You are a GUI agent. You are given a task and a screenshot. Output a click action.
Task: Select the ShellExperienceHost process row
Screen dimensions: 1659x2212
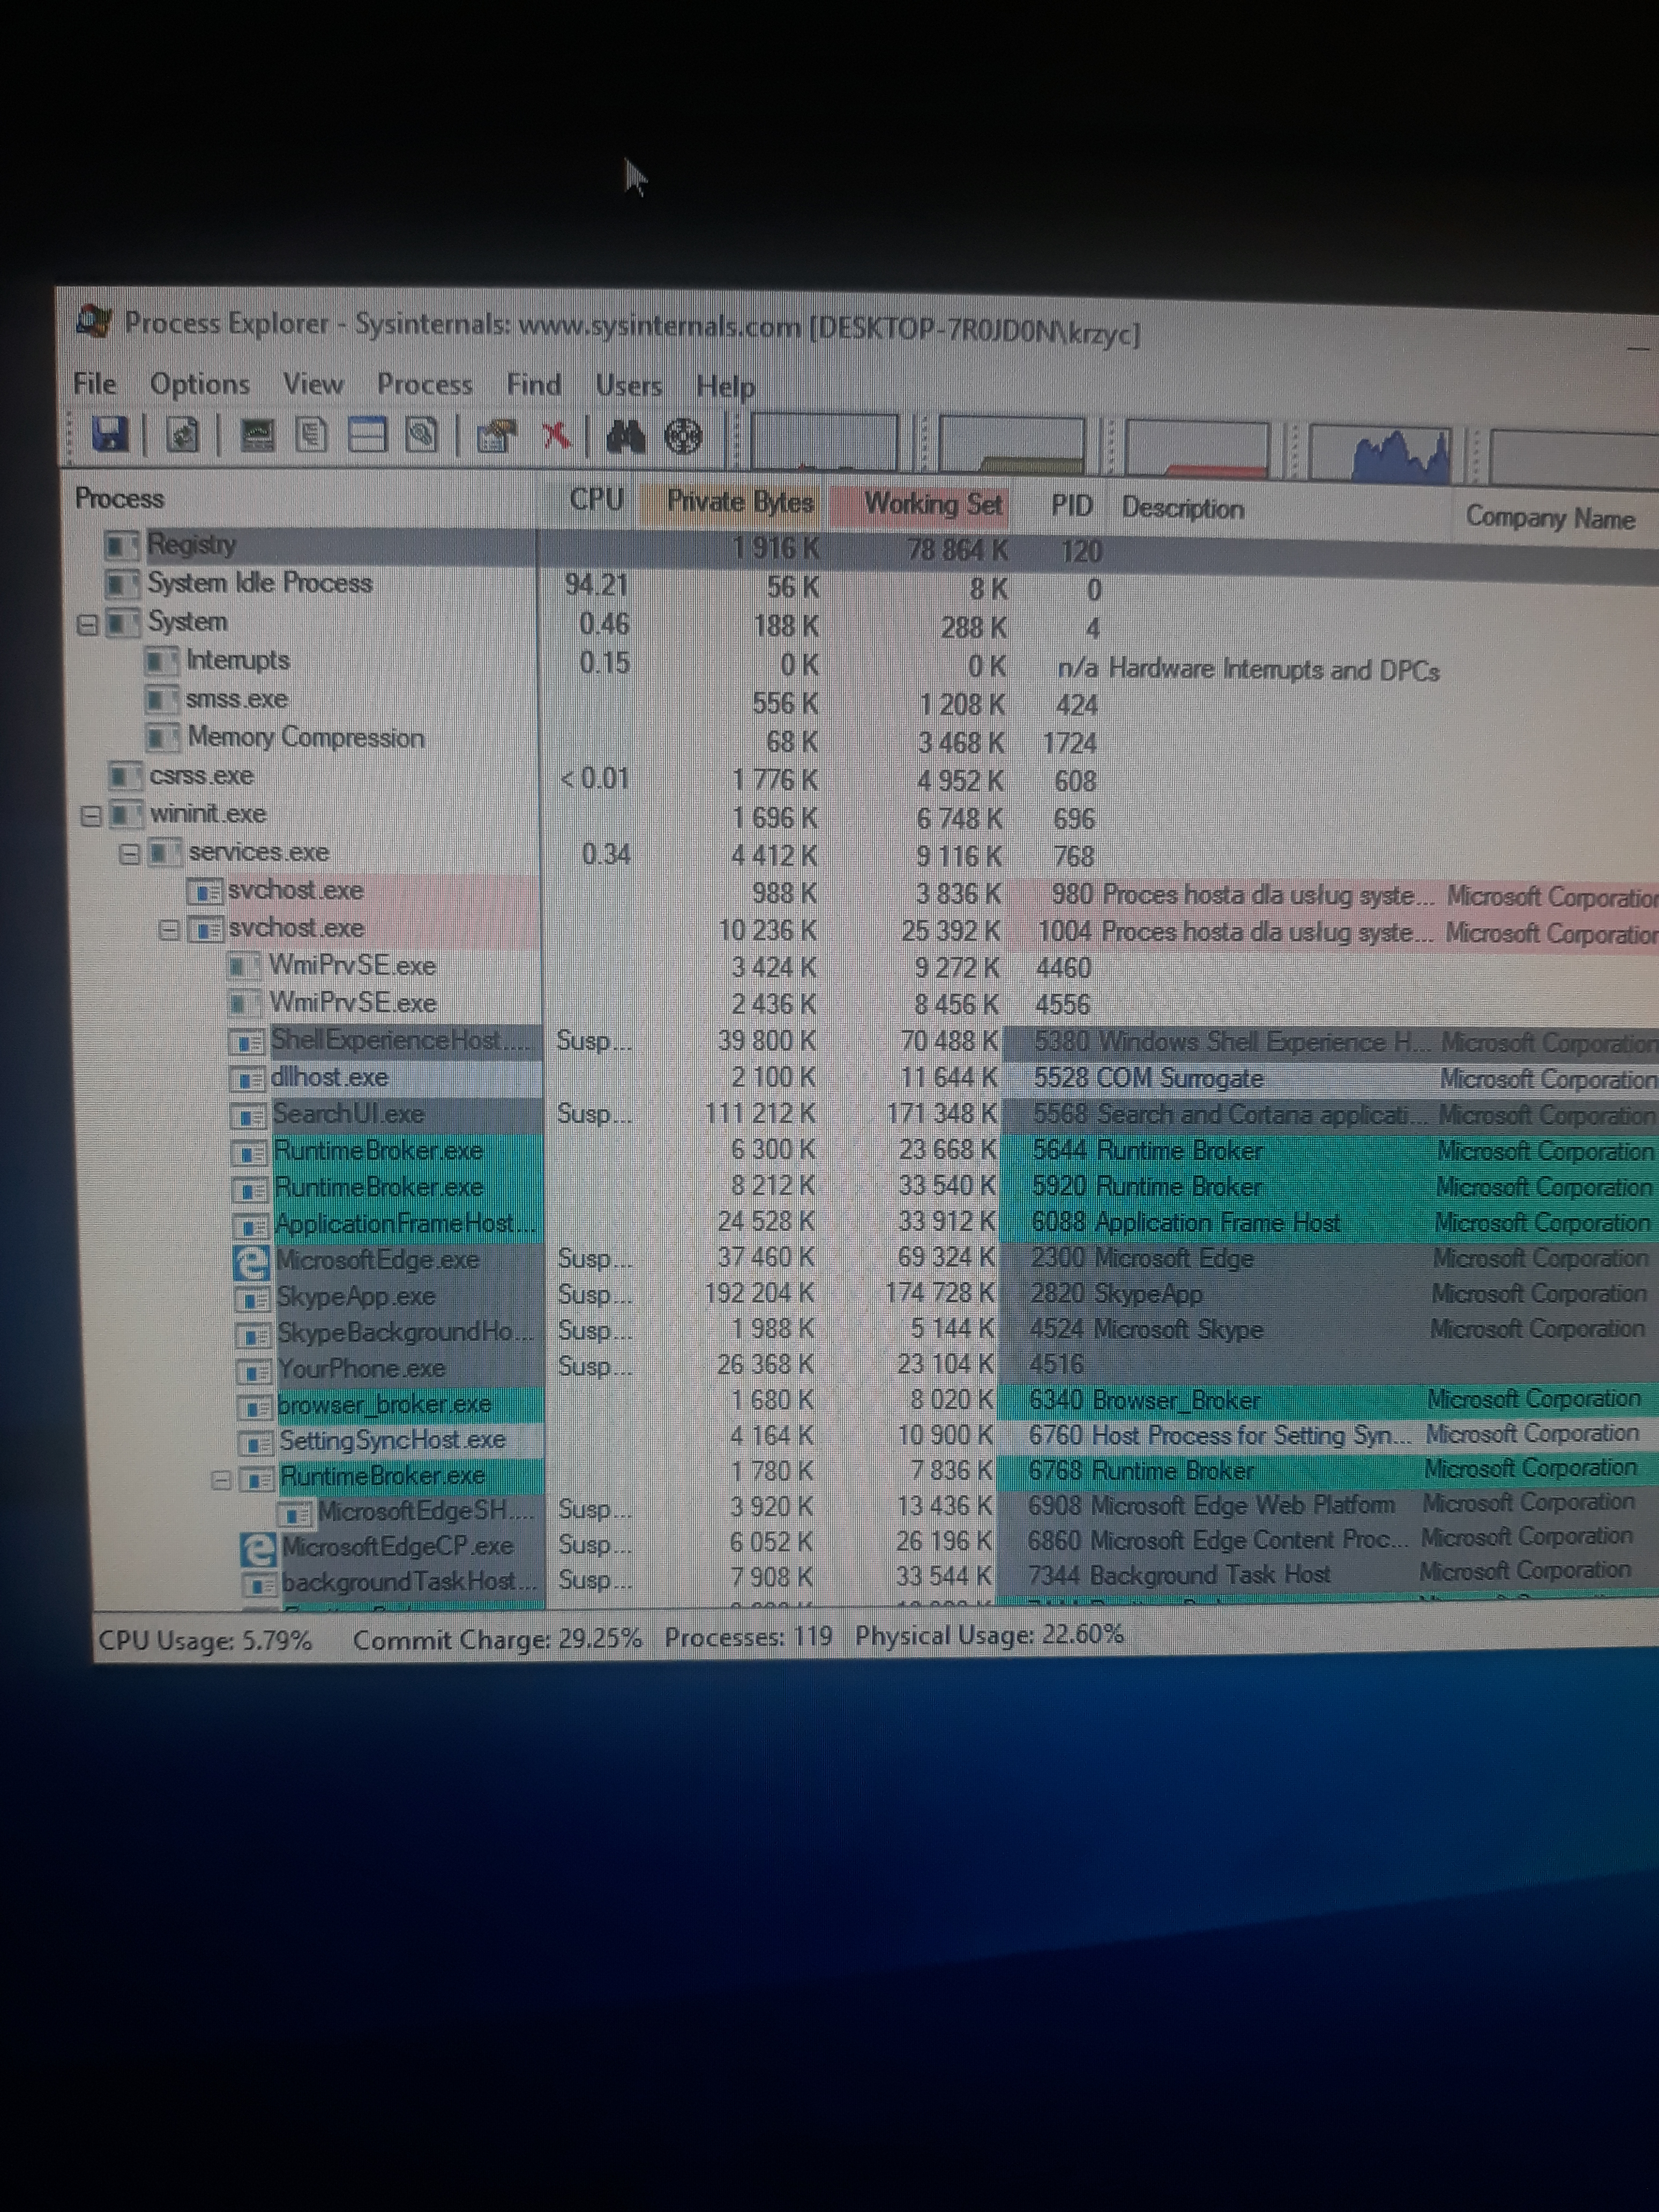coord(941,1041)
